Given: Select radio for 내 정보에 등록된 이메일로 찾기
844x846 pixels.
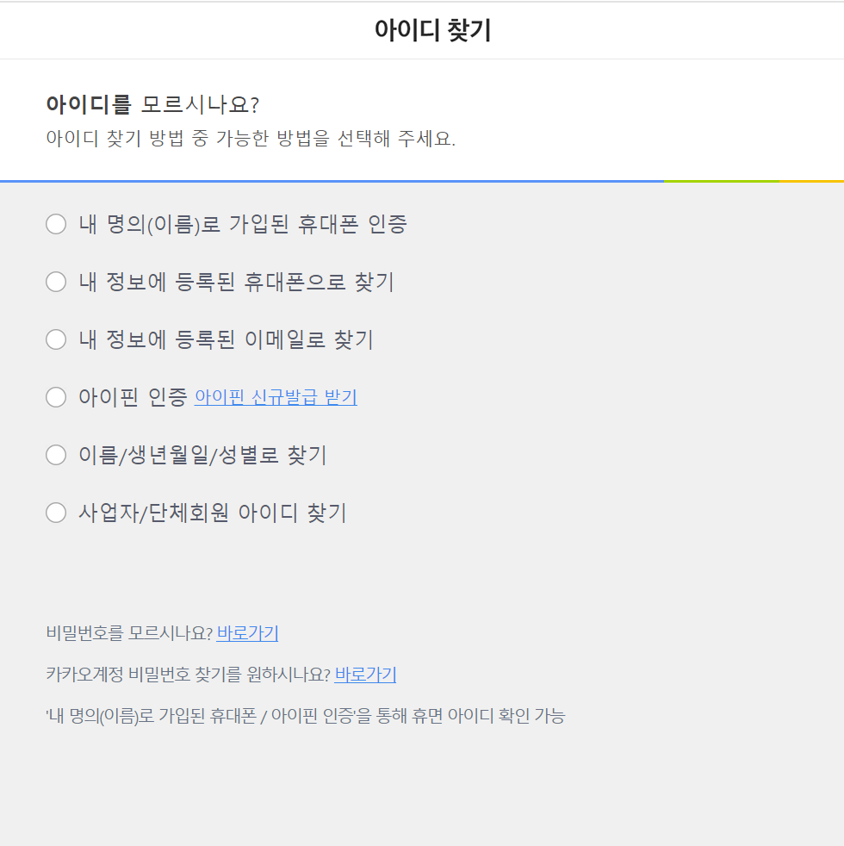Looking at the screenshot, I should click(56, 339).
